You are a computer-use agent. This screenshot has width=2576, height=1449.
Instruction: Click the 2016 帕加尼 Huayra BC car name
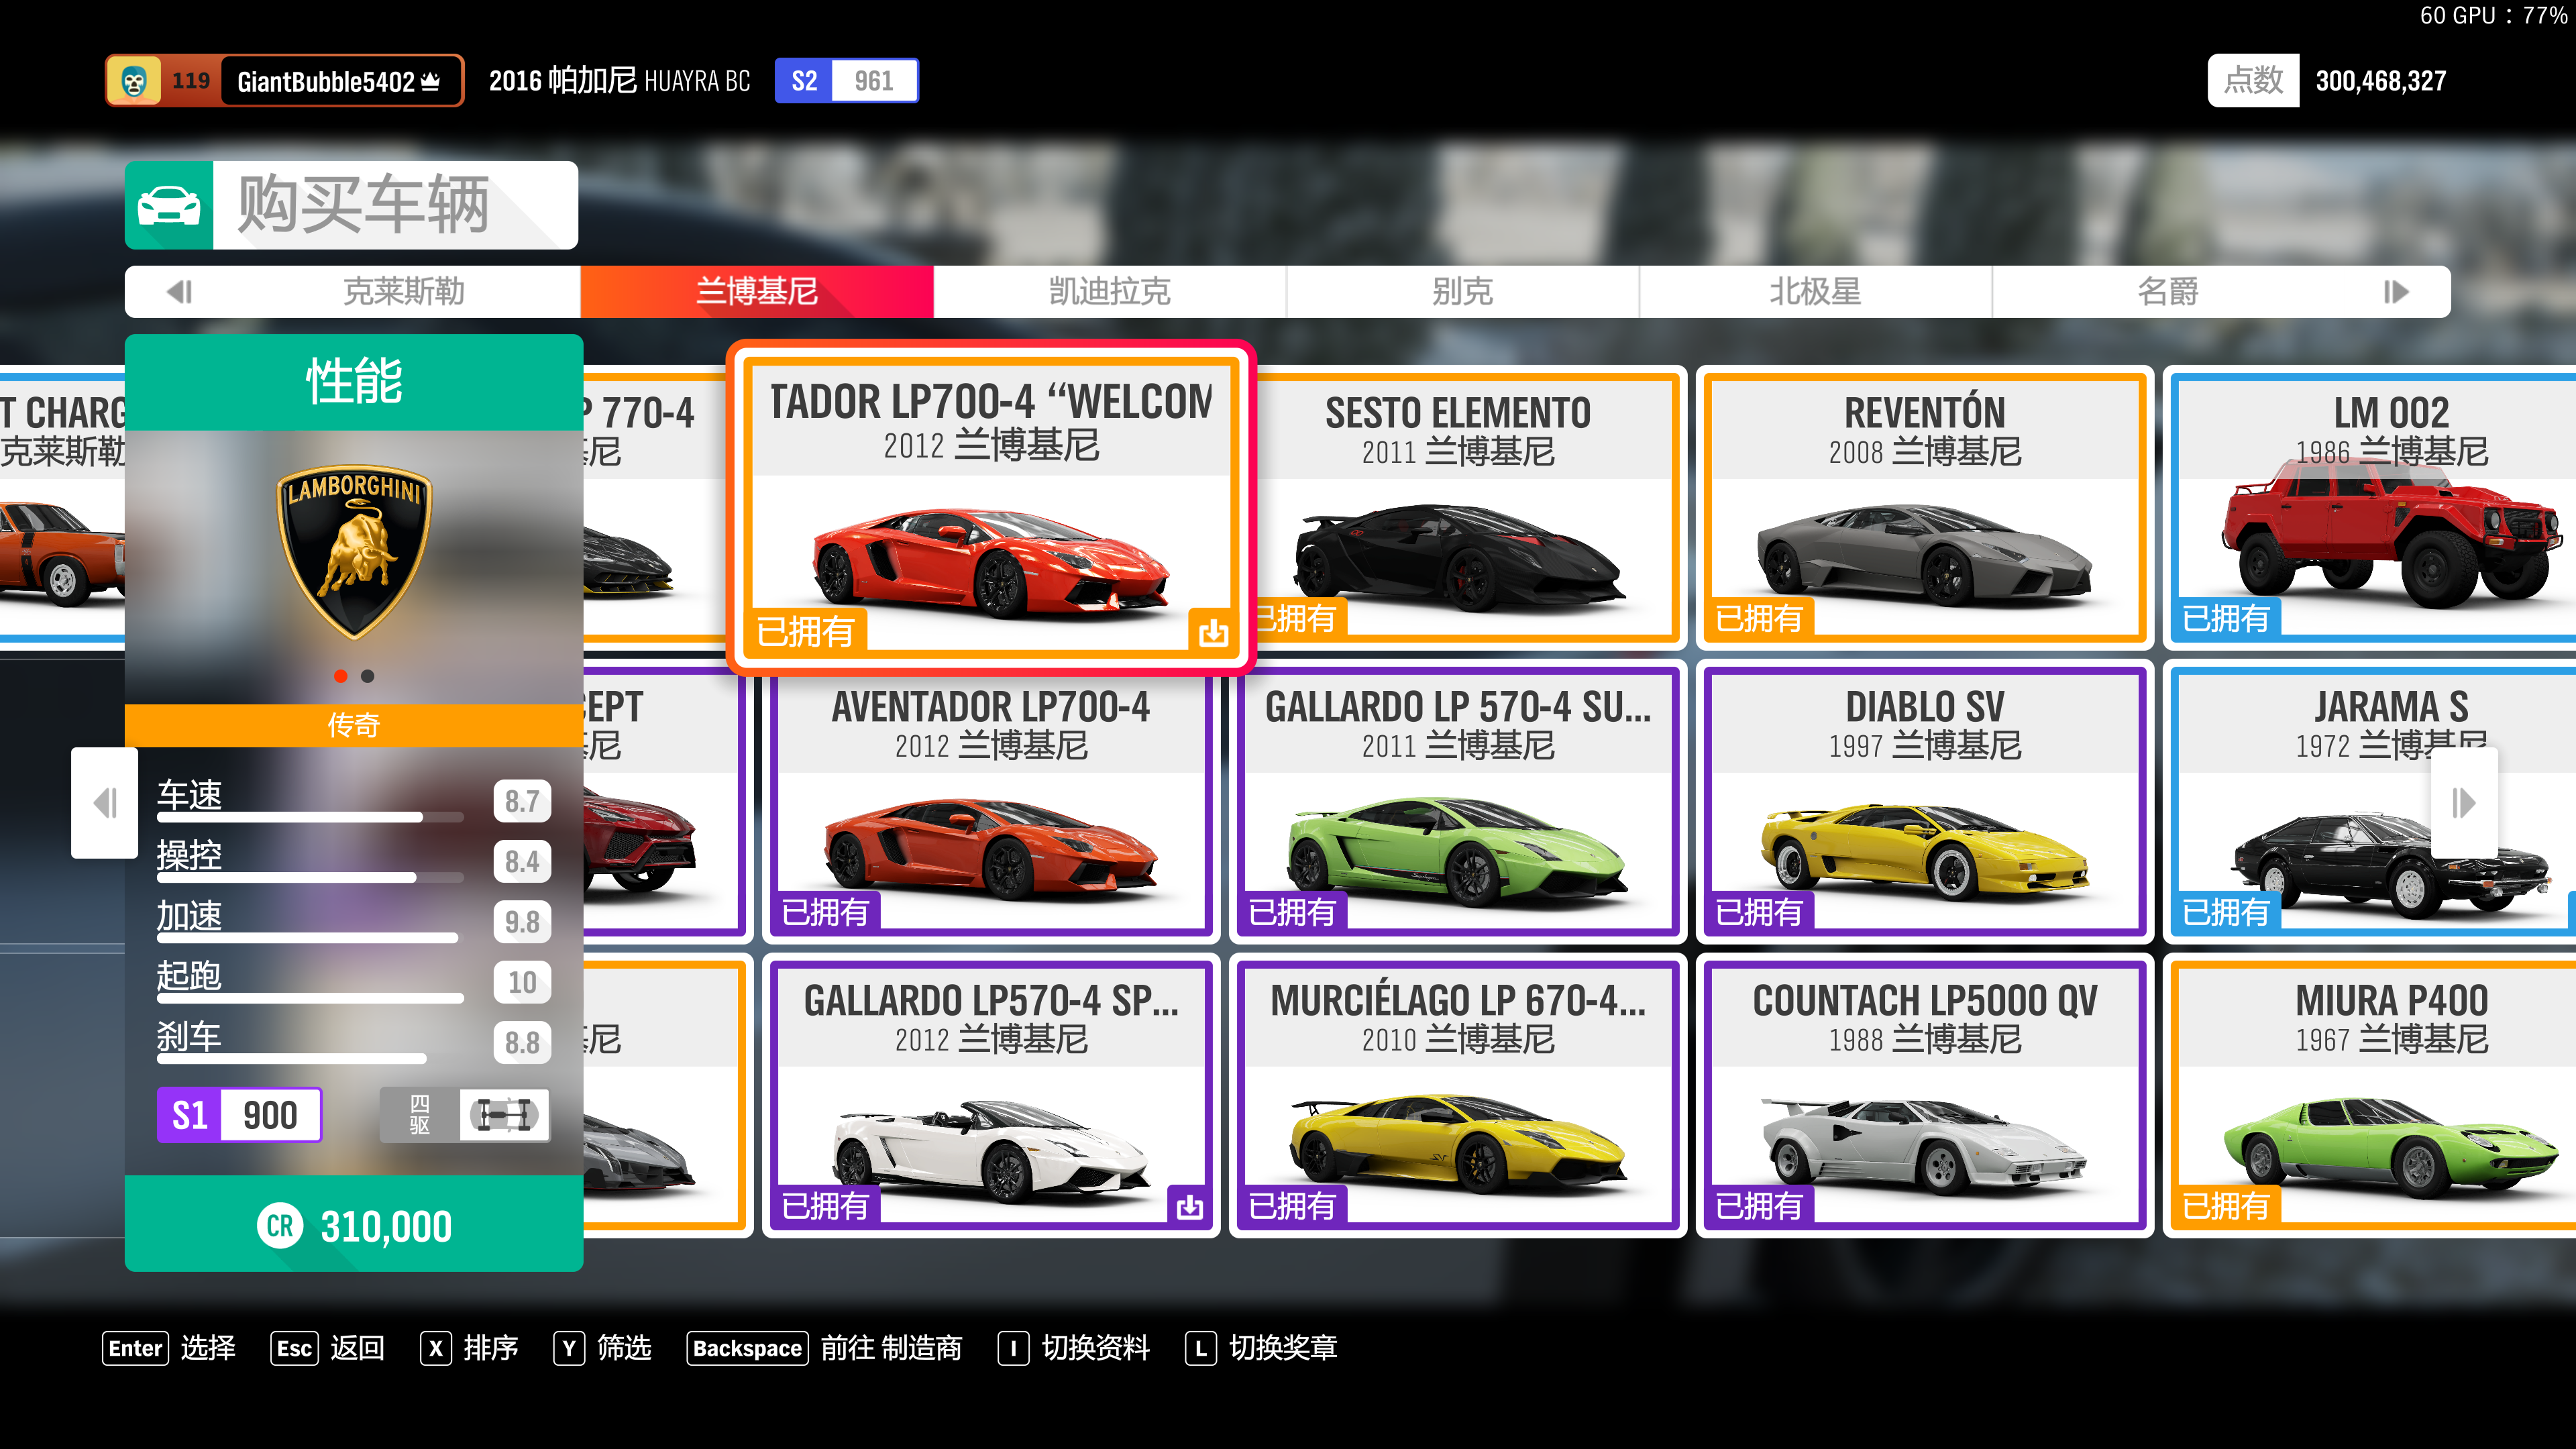pos(619,81)
